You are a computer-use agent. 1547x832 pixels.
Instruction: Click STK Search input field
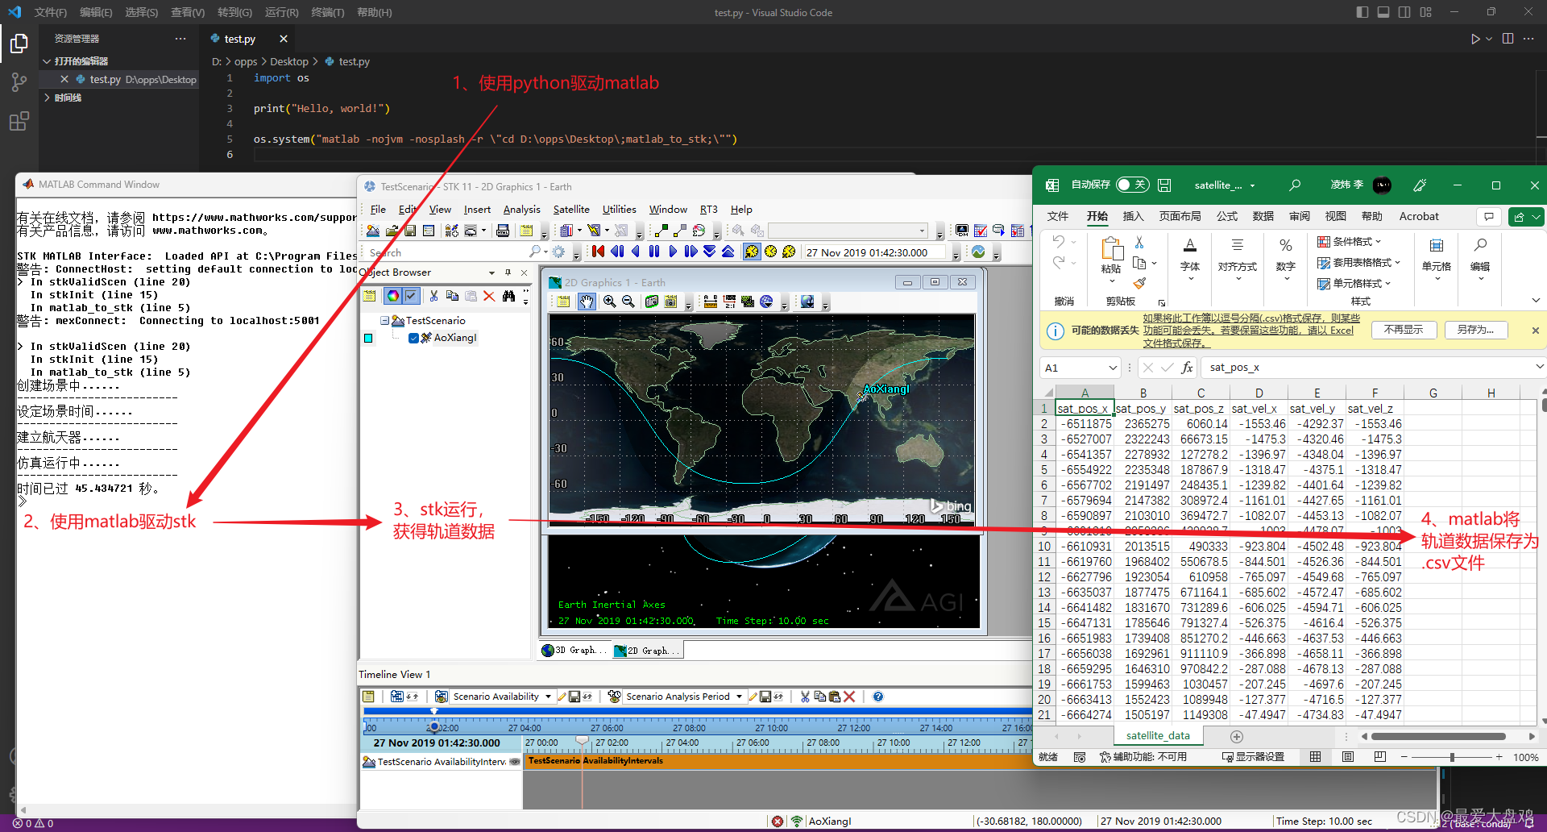[x=447, y=252]
